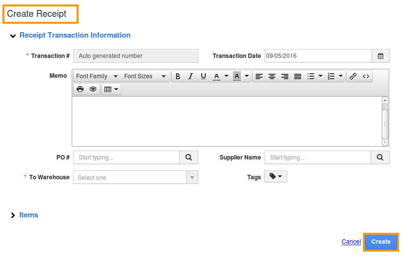Search Supplier Name with magnifier button
Screen dimensions: 408x263
380,157
